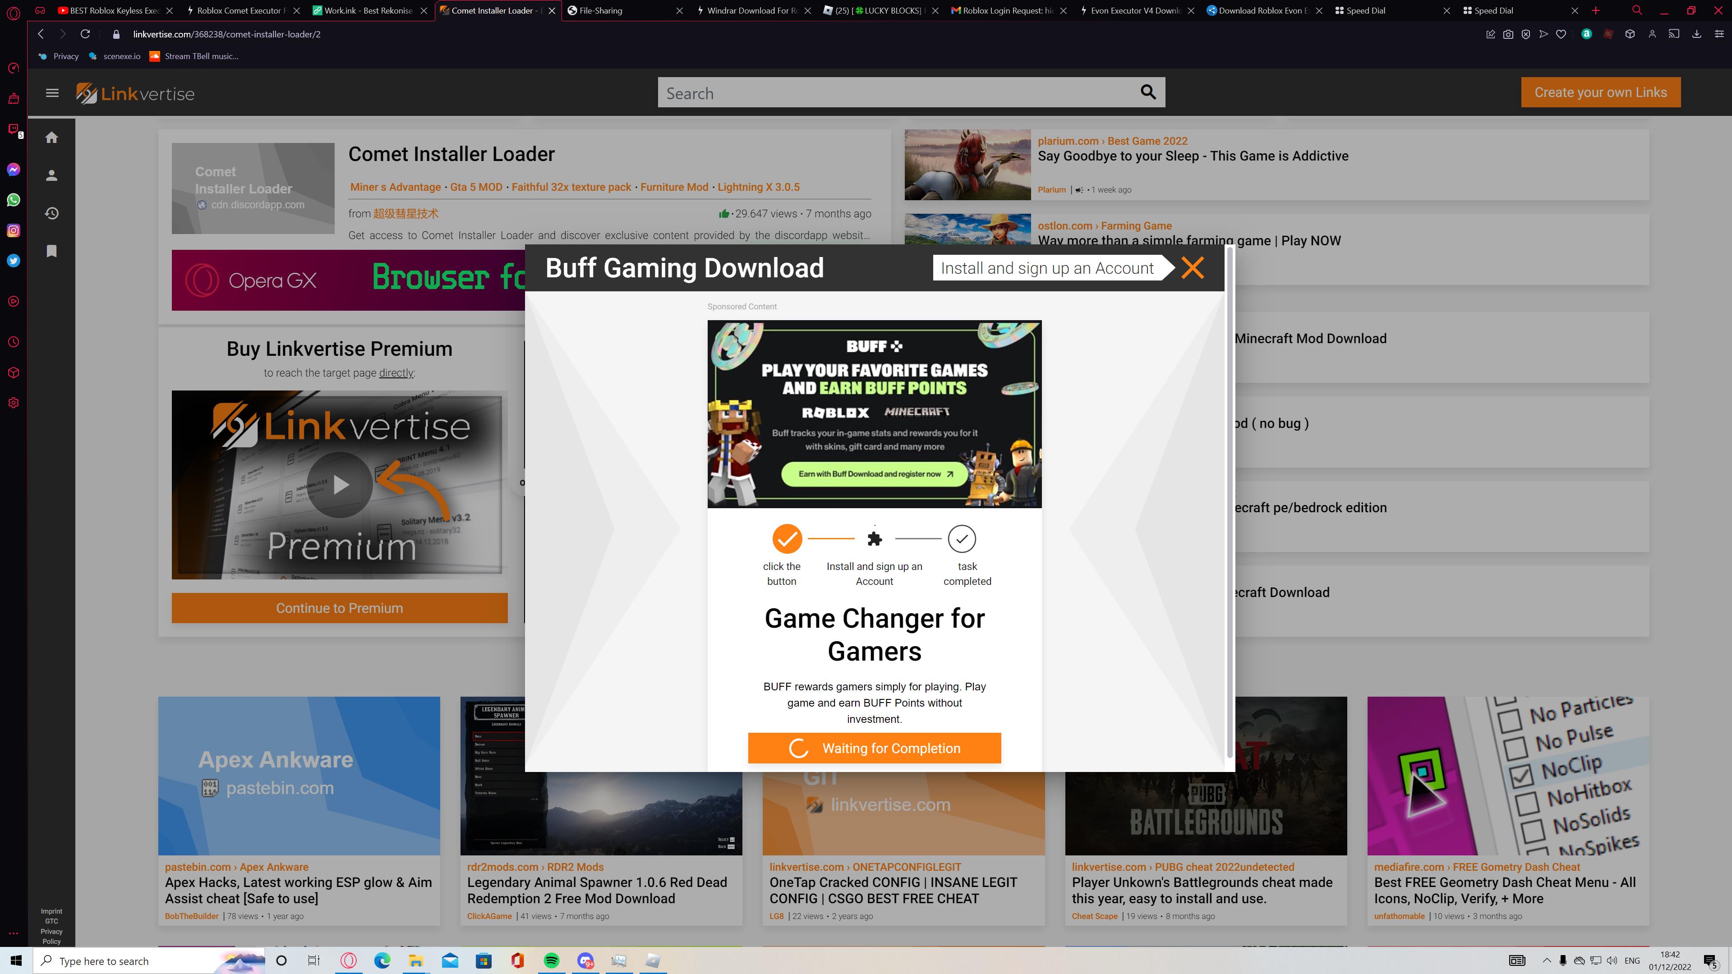The height and width of the screenshot is (974, 1732).
Task: Switch to the Work.ink browser tab
Action: (367, 11)
